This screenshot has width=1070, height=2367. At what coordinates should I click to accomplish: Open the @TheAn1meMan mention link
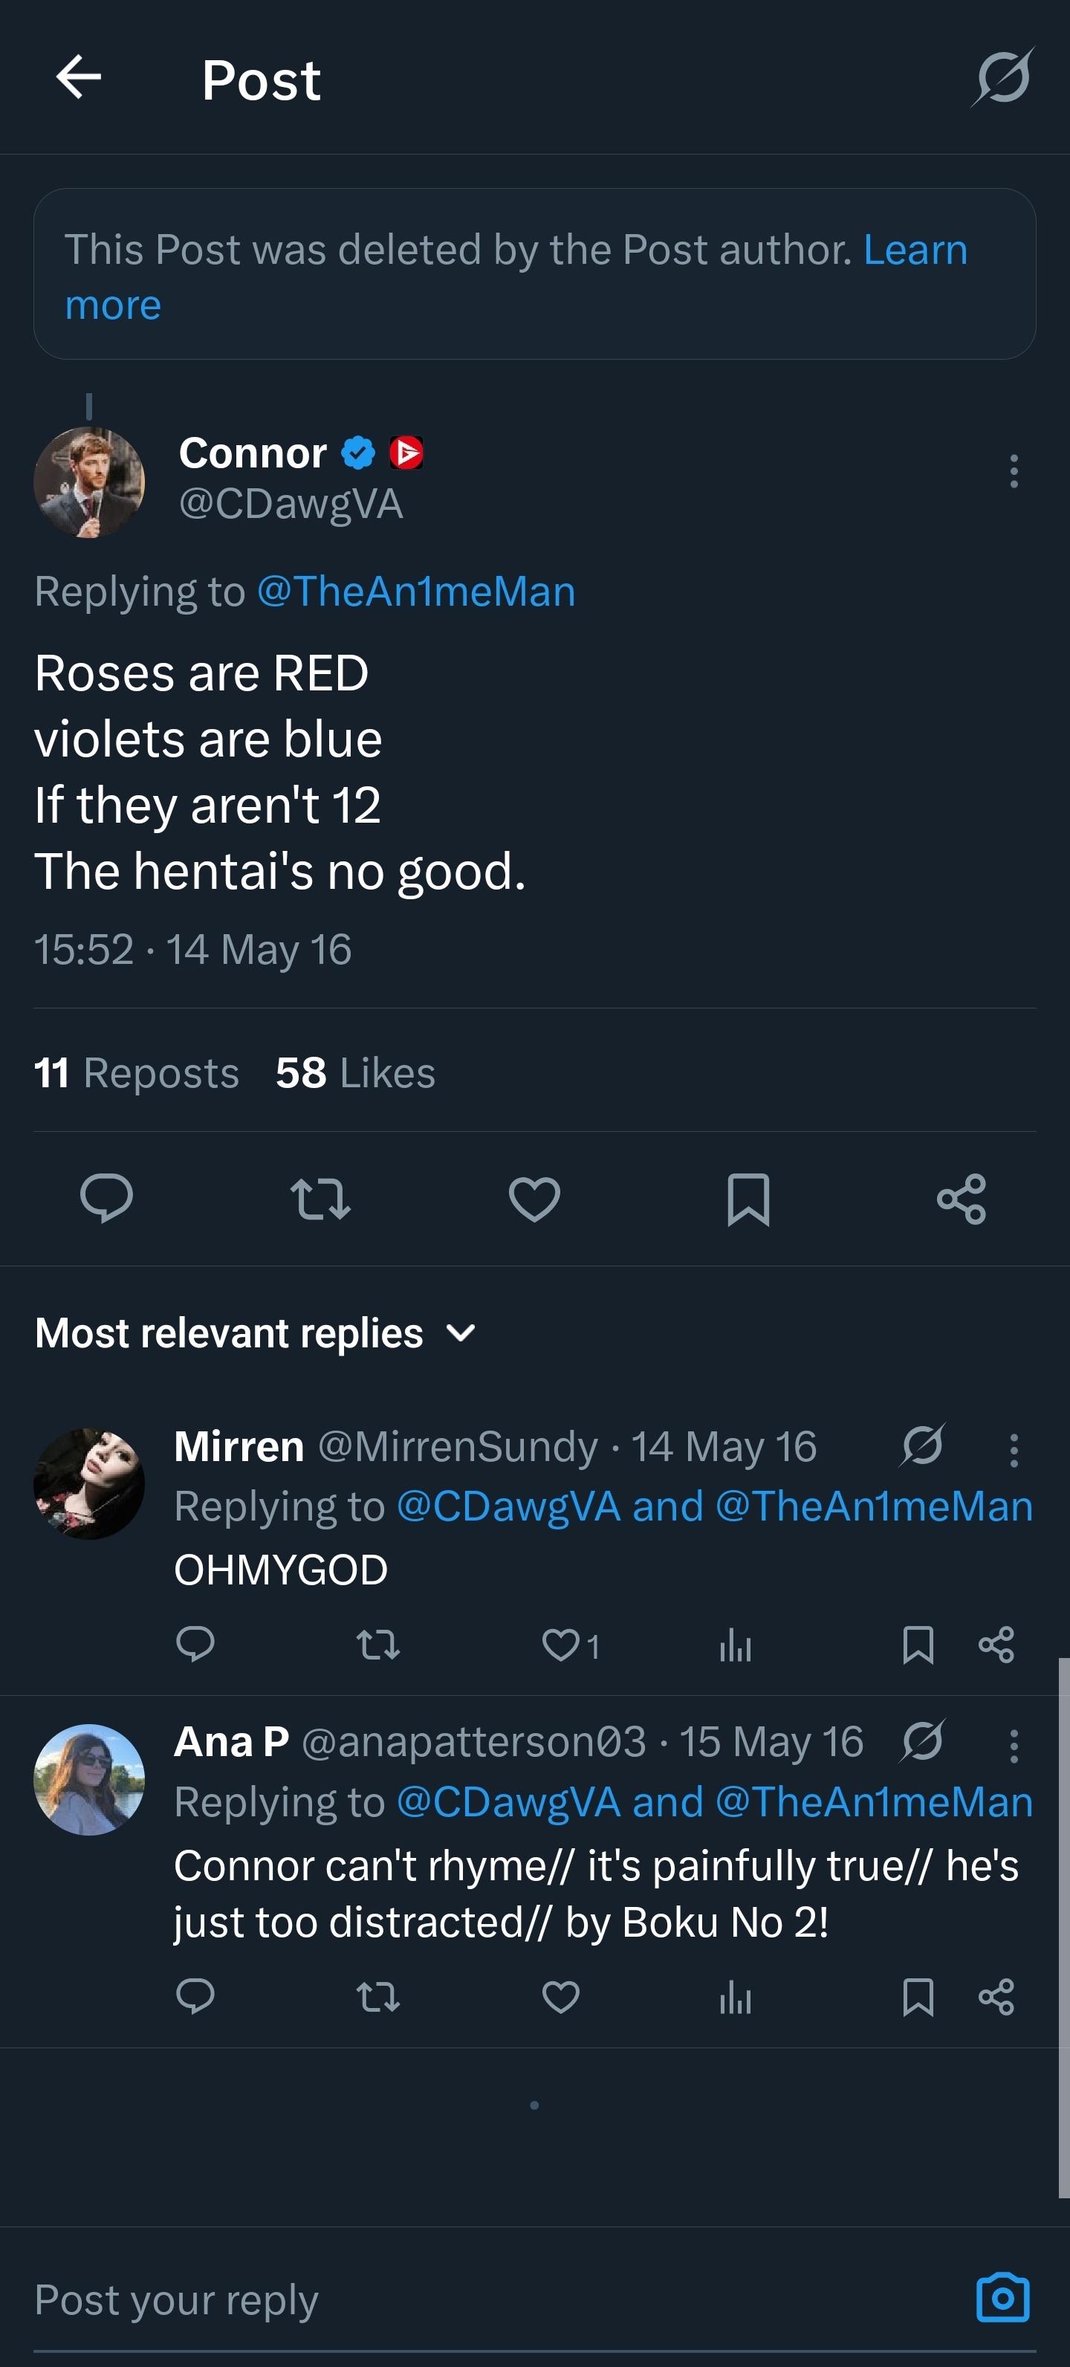[x=416, y=592]
